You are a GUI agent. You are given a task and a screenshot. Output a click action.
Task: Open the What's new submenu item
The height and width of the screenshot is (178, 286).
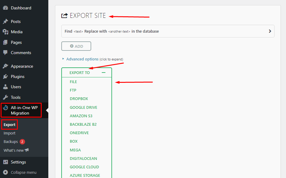[14, 150]
